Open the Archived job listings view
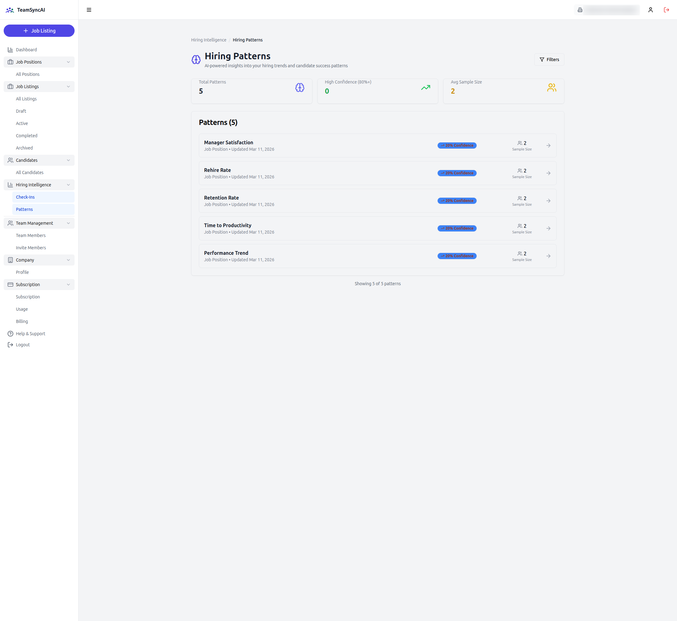Viewport: 677px width, 621px height. pyautogui.click(x=24, y=148)
